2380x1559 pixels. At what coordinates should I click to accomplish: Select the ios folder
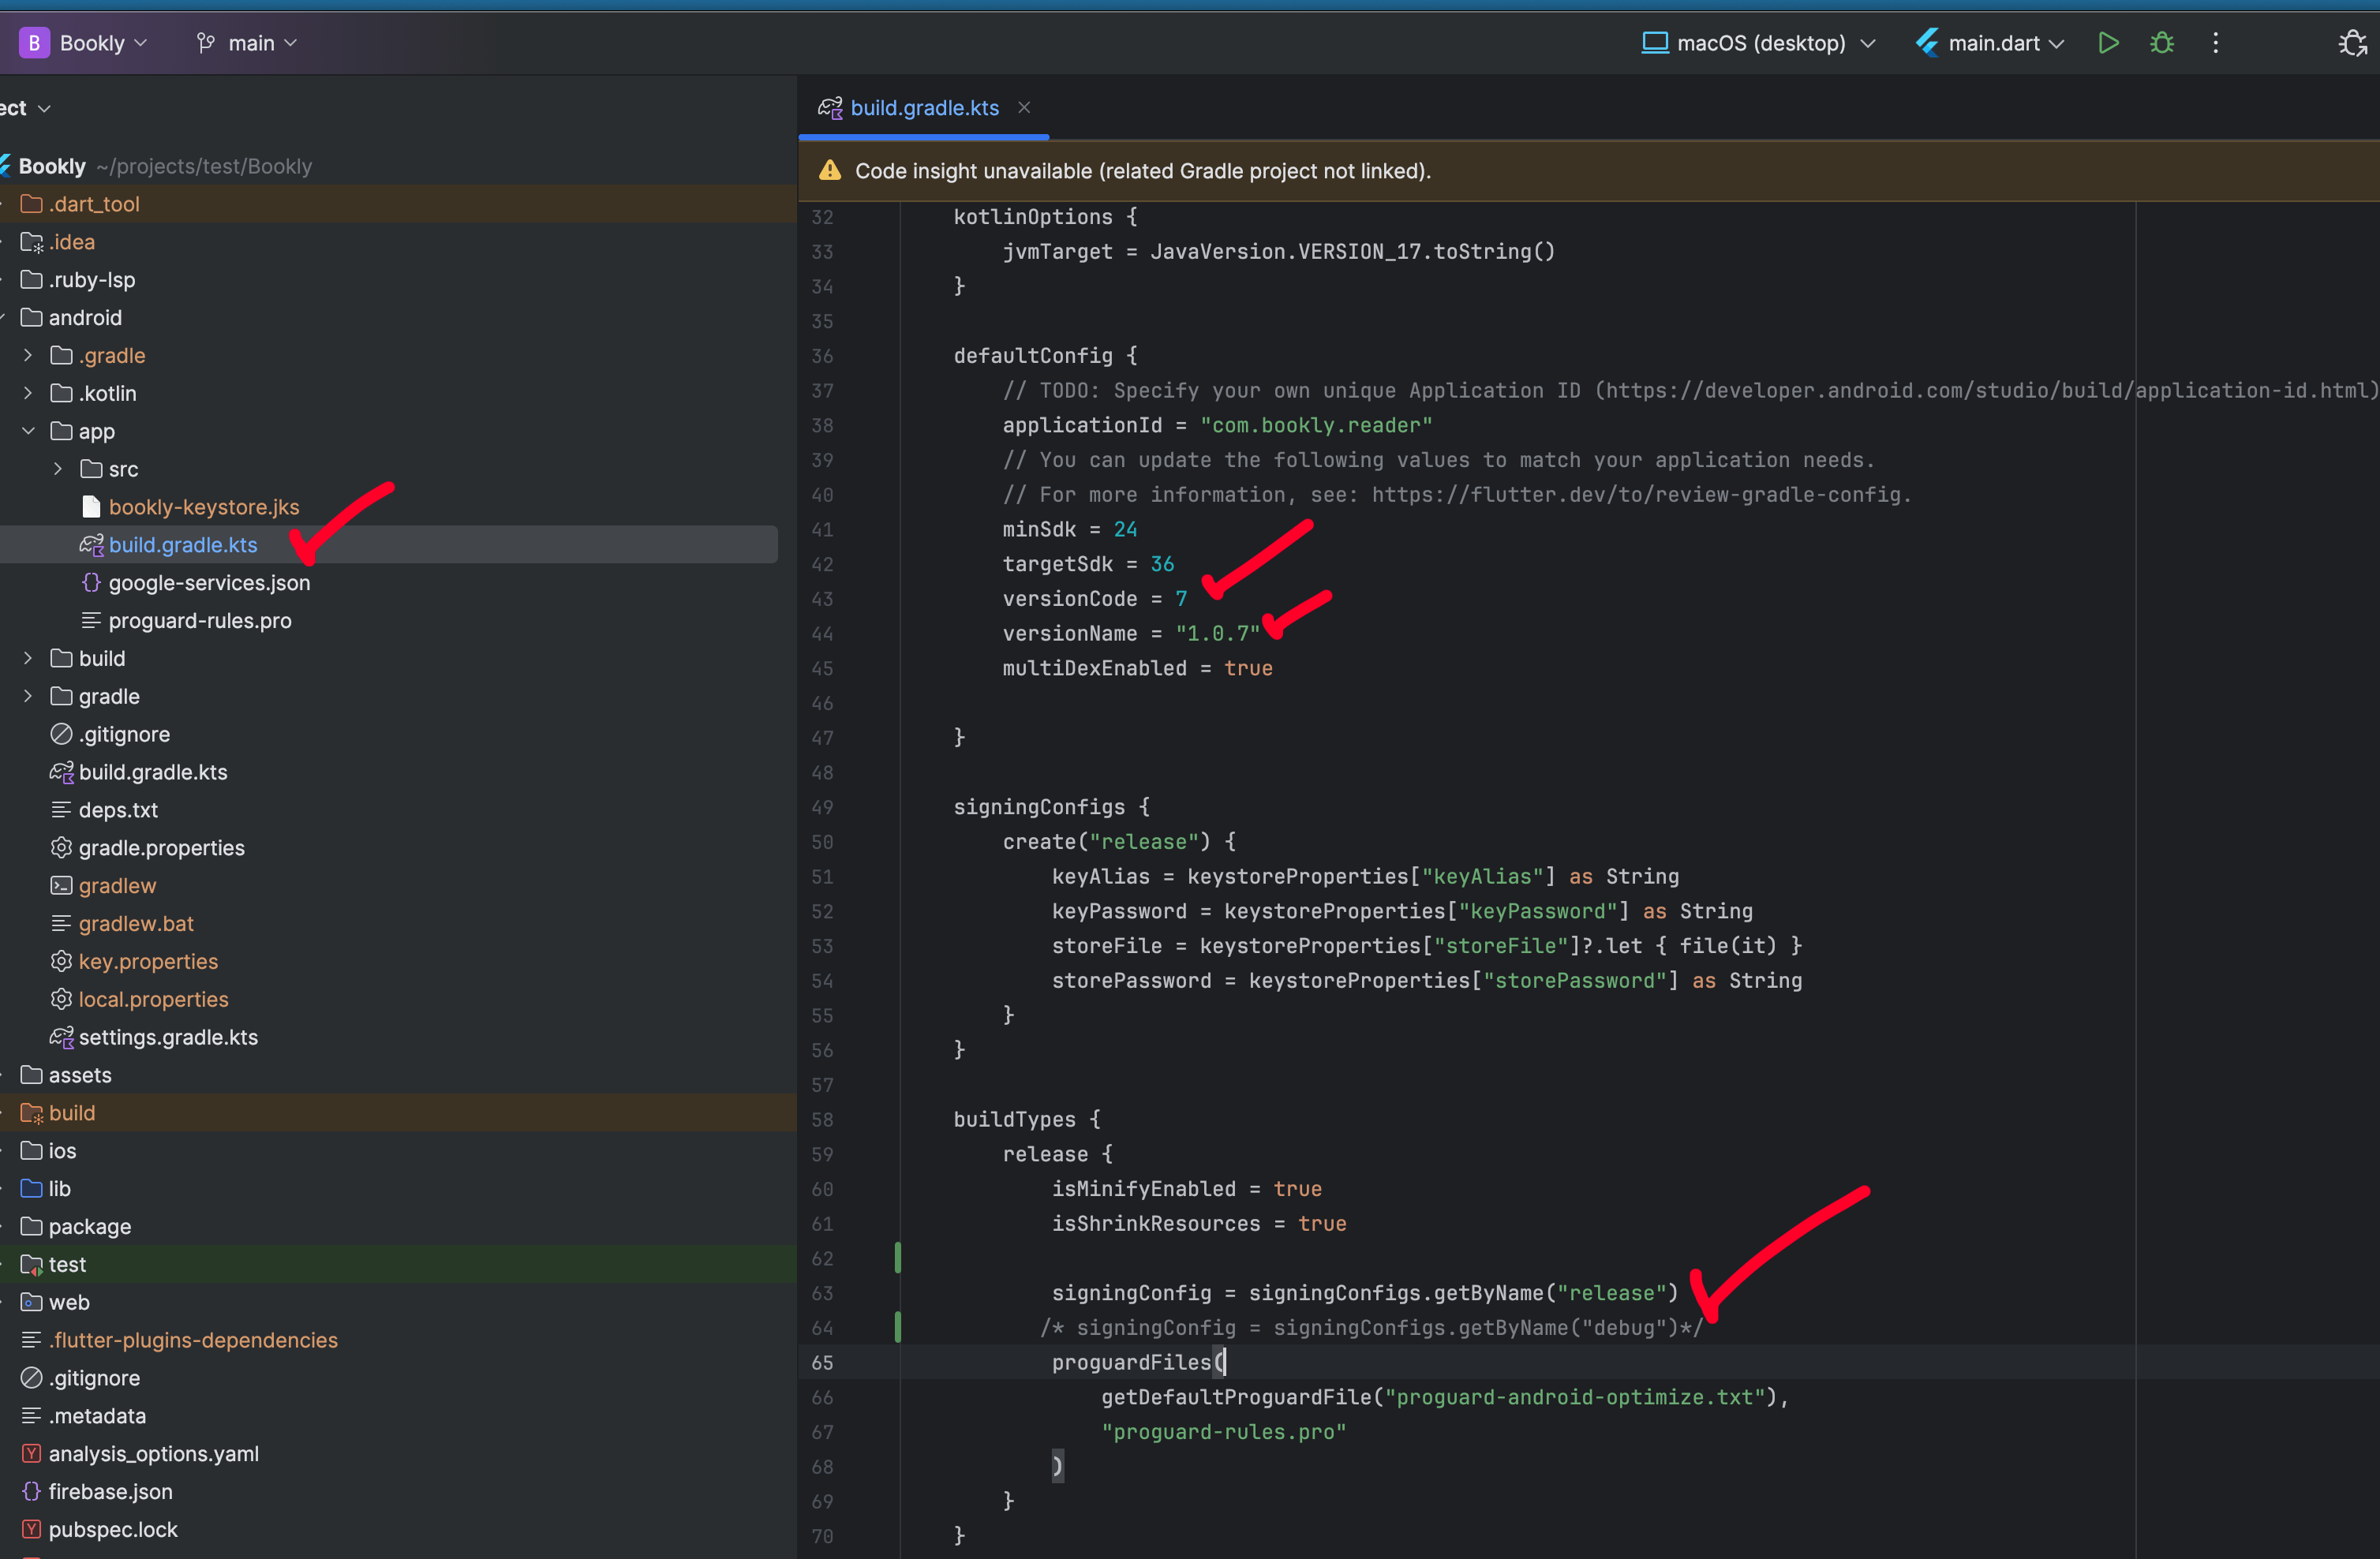pyautogui.click(x=62, y=1151)
